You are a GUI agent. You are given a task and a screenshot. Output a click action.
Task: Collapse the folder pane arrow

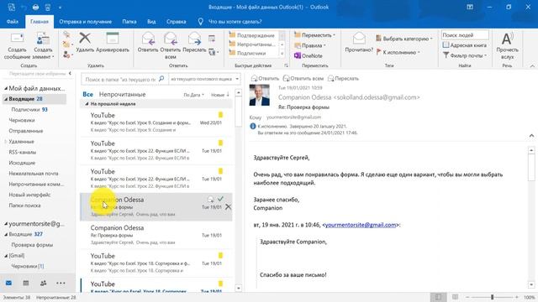pos(70,73)
